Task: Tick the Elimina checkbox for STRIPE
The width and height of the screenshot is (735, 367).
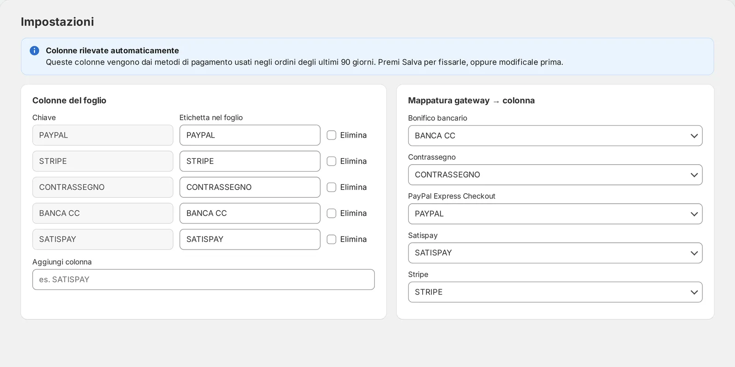Action: (331, 161)
